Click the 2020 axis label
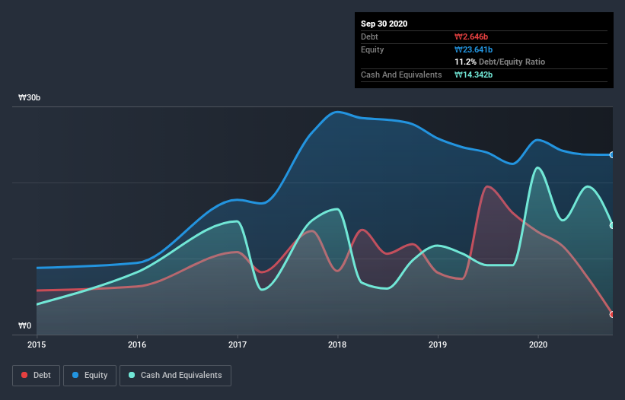Image resolution: width=625 pixels, height=400 pixels. click(538, 344)
